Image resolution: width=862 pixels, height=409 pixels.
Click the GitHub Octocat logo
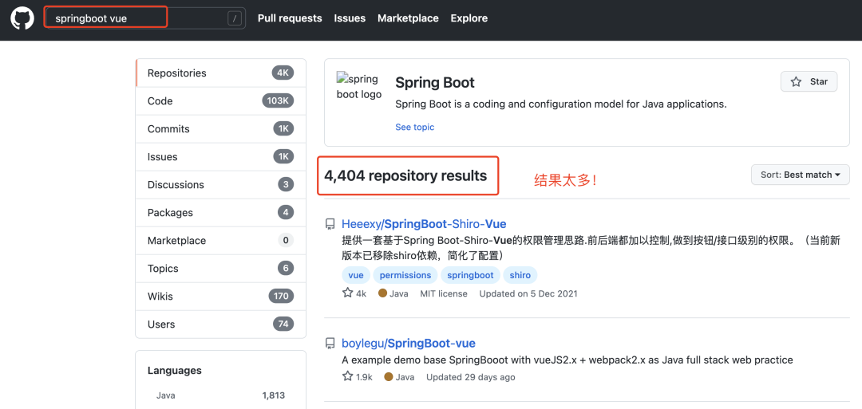pos(22,18)
